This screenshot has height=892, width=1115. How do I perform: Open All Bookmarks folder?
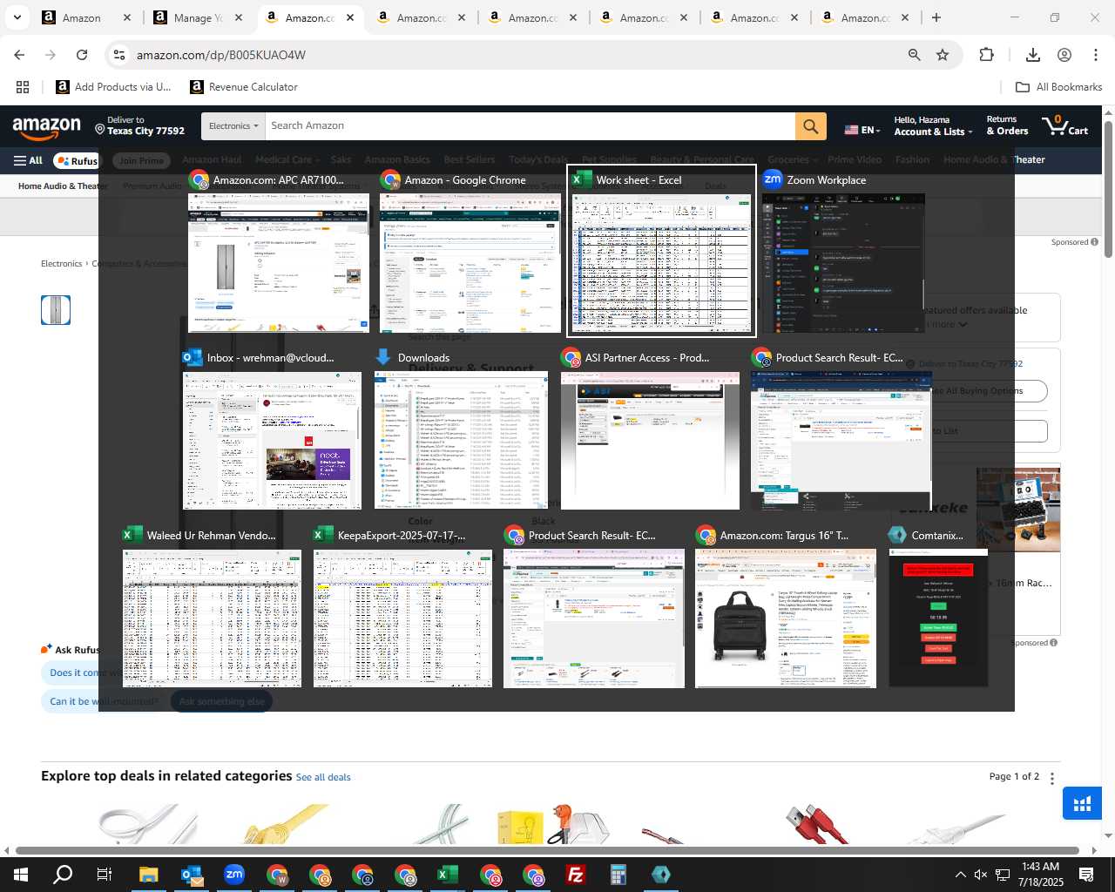click(1059, 87)
